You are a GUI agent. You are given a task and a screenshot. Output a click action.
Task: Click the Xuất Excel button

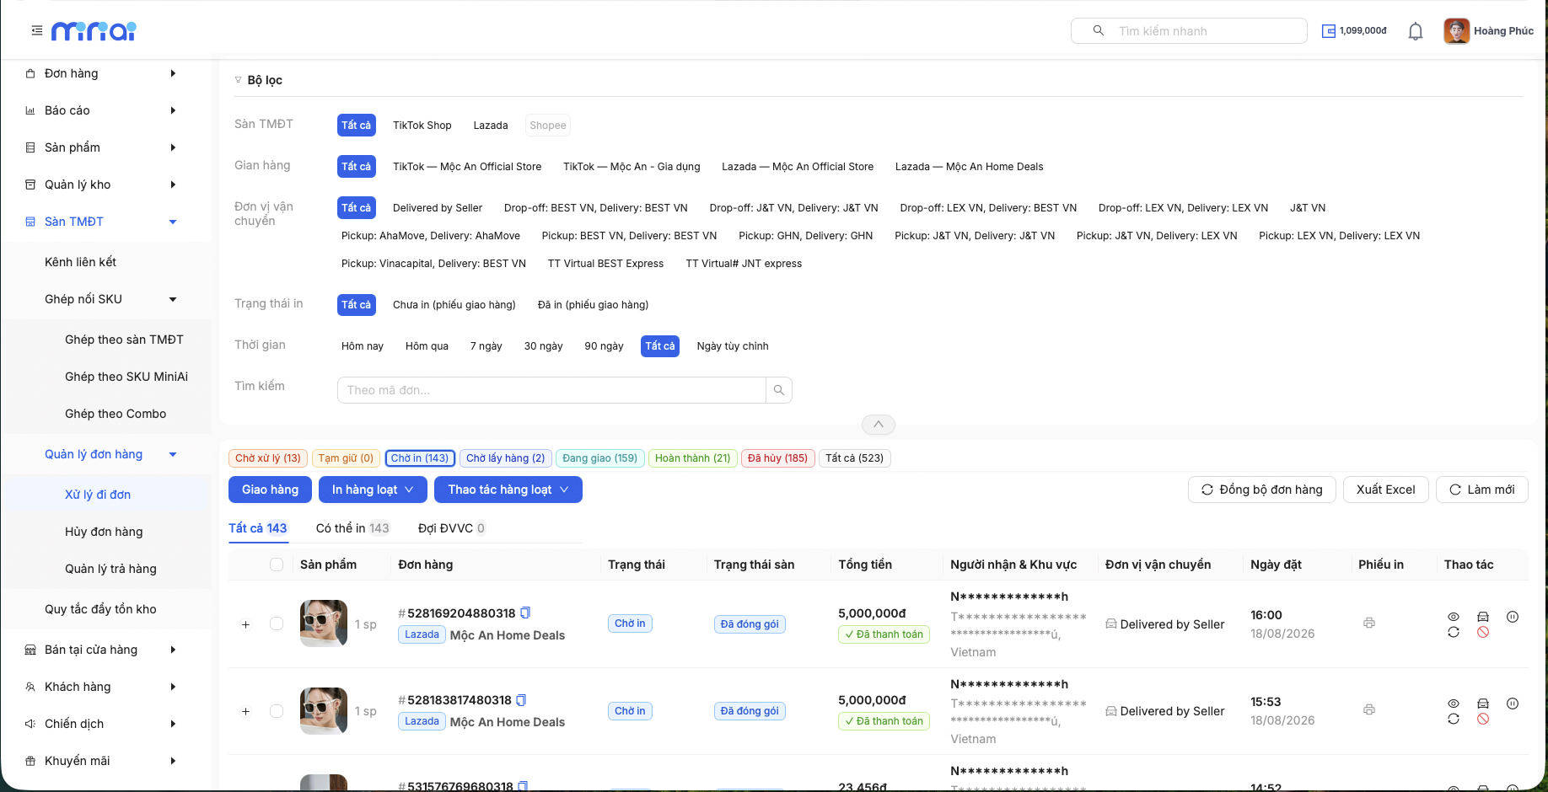[x=1386, y=490]
